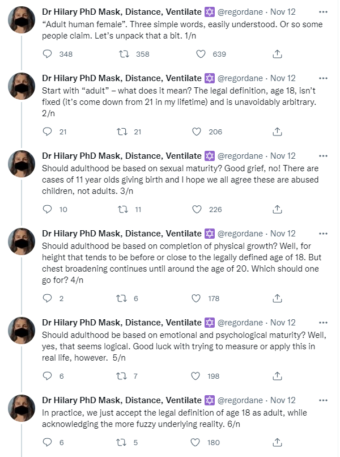The height and width of the screenshot is (457, 340).
Task: Retweet the 'Adult human female' 1/n tweet
Action: coord(124,54)
